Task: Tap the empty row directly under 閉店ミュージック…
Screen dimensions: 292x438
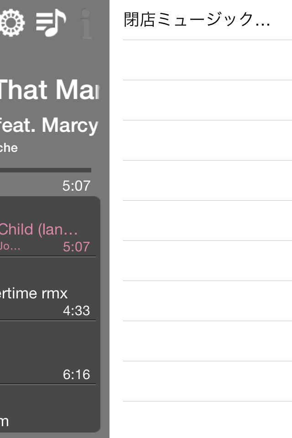Action: (x=208, y=60)
